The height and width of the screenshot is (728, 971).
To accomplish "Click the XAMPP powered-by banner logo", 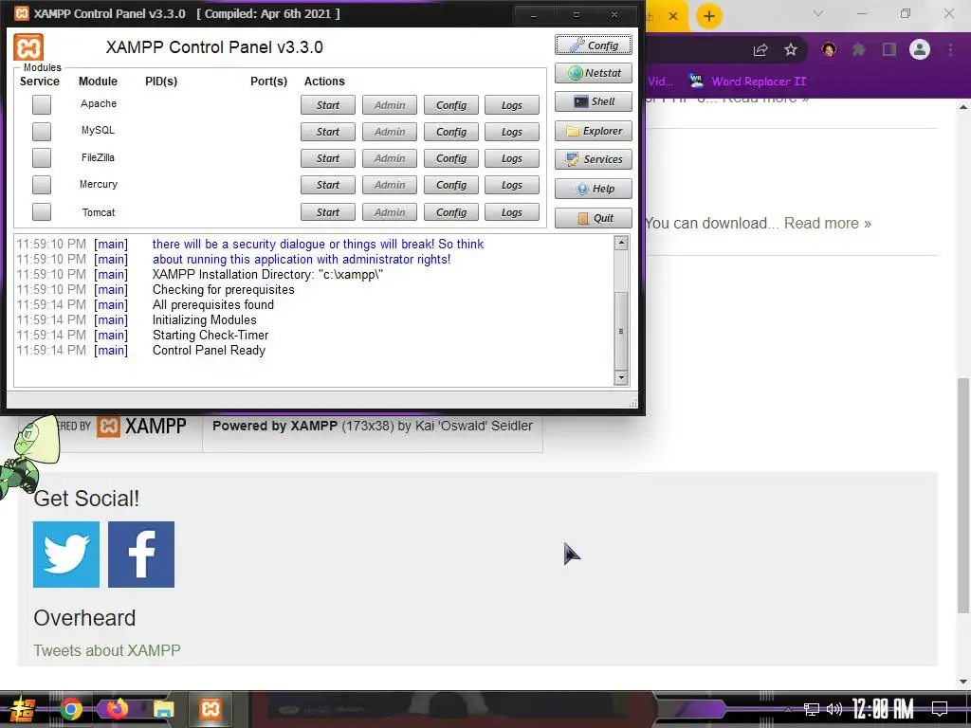I will coord(122,427).
